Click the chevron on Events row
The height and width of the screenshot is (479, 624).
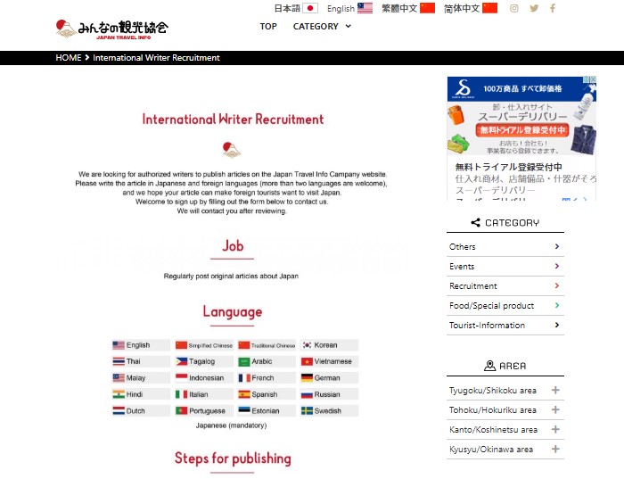tap(557, 266)
